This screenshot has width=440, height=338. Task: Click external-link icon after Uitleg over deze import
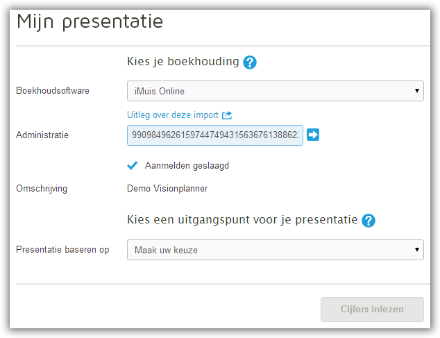pyautogui.click(x=227, y=115)
